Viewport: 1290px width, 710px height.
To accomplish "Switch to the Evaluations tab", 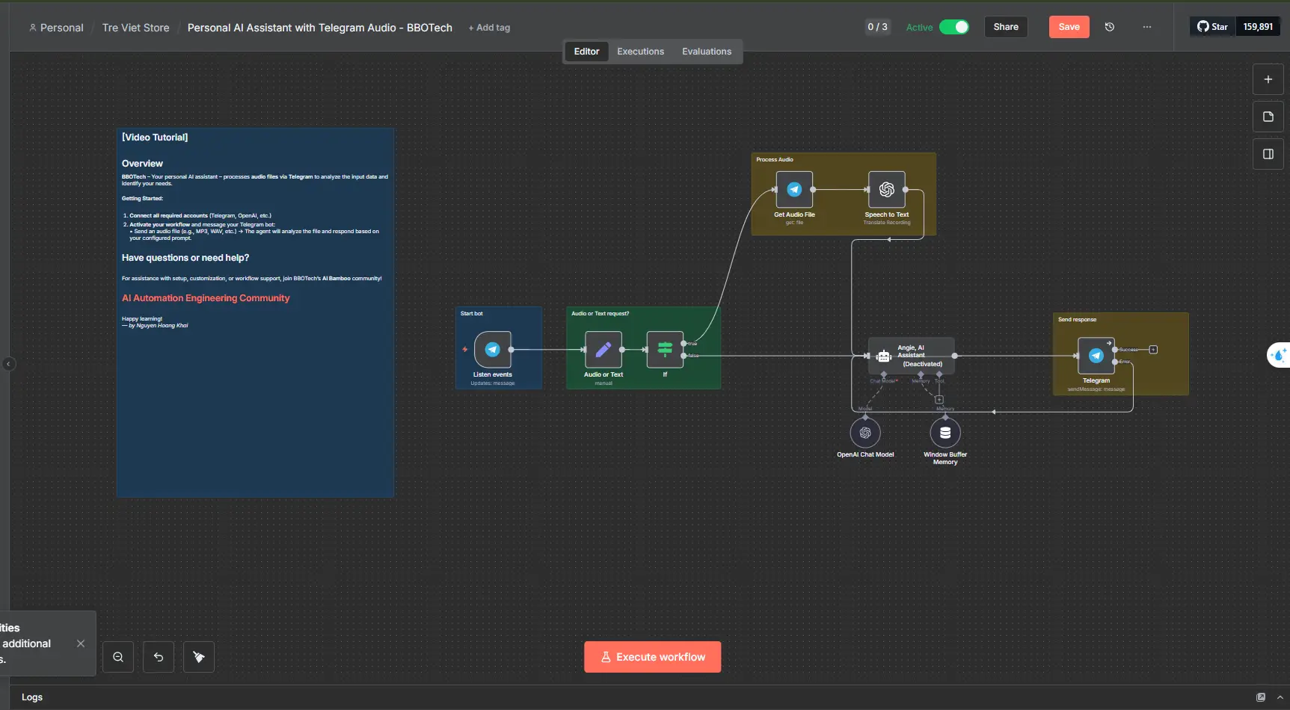I will pyautogui.click(x=706, y=52).
